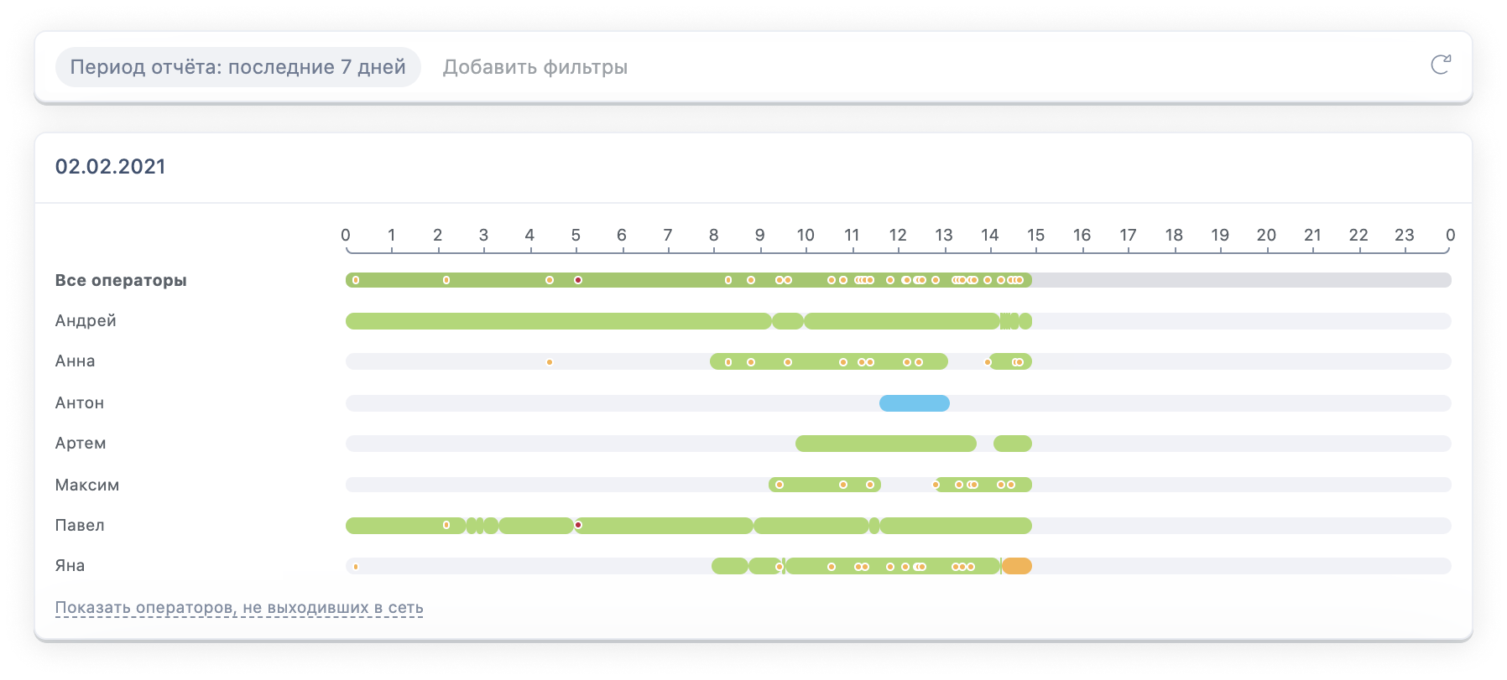Click the lone dot on Анна's row before 5
Image resolution: width=1507 pixels, height=680 pixels.
coord(550,362)
